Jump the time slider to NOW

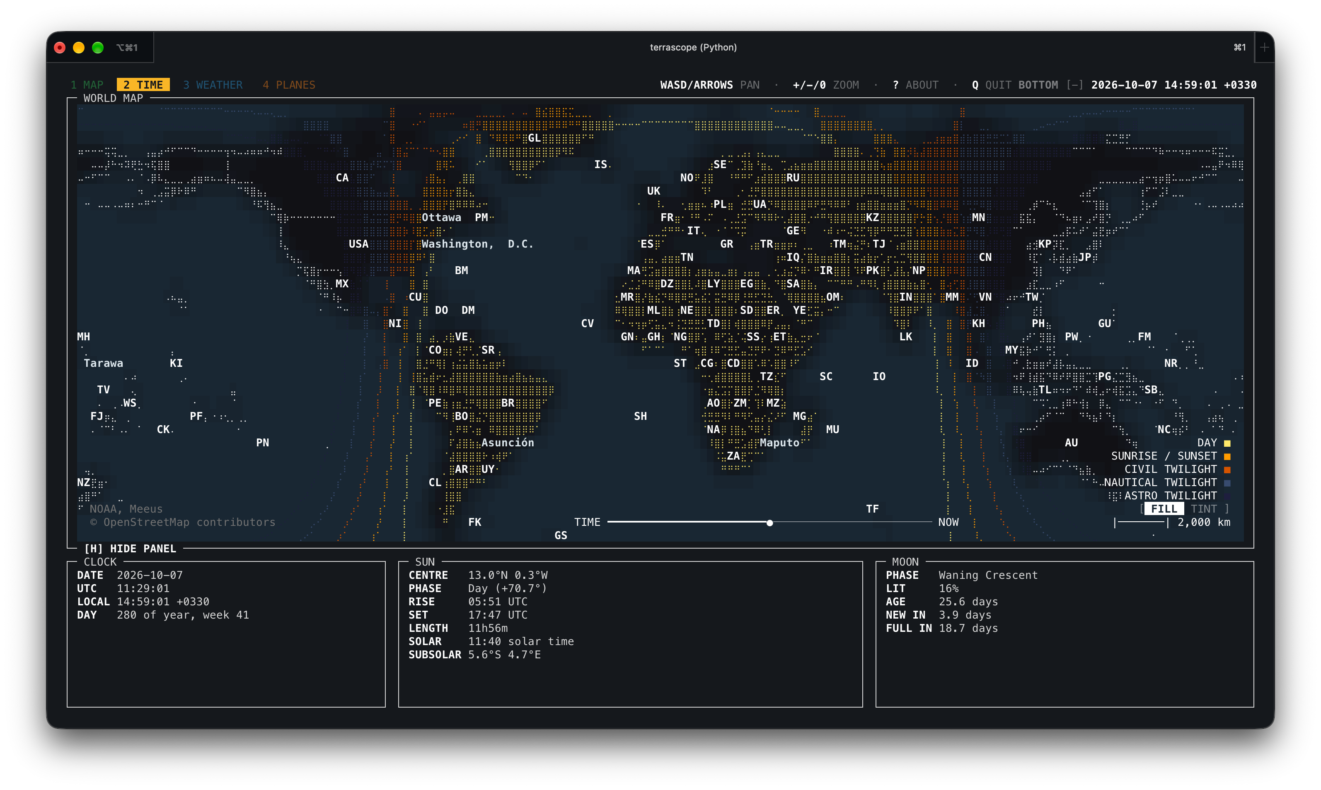click(948, 522)
